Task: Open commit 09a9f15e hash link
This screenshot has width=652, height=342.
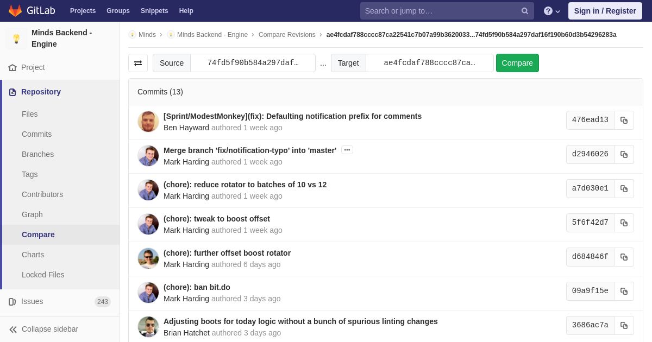Action: (590, 292)
